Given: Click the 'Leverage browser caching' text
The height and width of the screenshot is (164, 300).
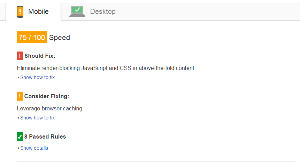Looking at the screenshot, I should [x=49, y=108].
